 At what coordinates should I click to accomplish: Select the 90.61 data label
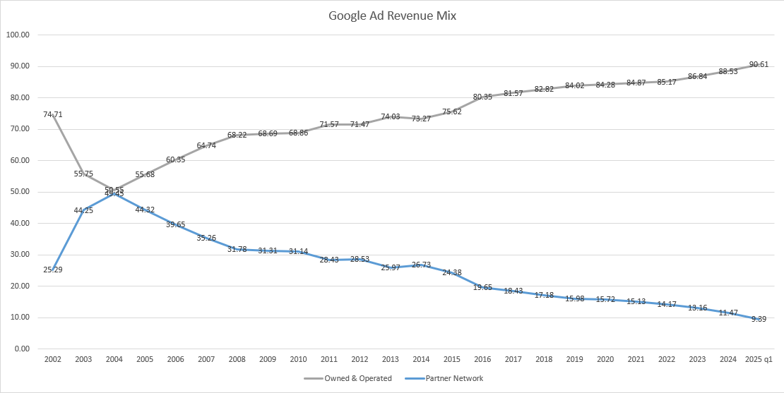click(759, 65)
